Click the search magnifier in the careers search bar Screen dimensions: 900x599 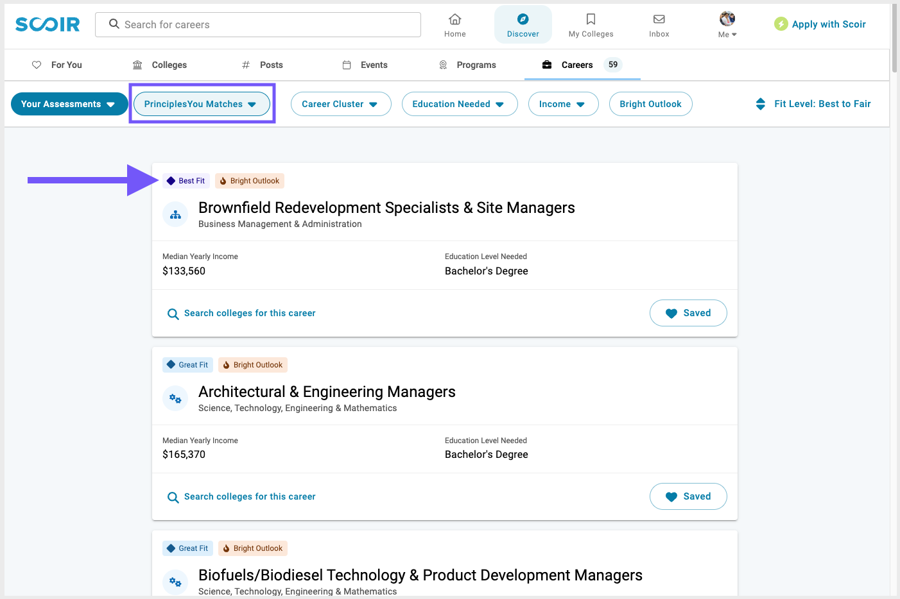pos(114,24)
